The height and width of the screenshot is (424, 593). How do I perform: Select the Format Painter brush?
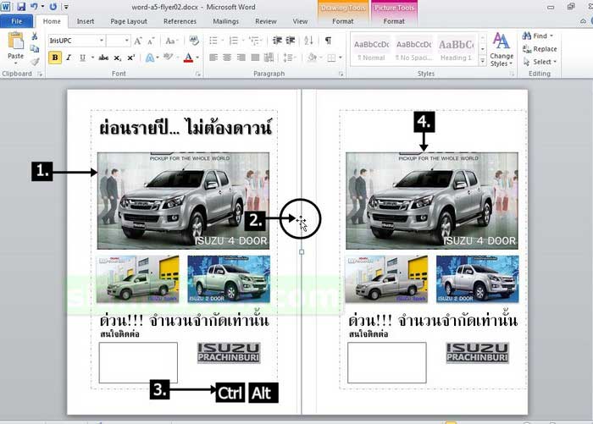pos(35,61)
